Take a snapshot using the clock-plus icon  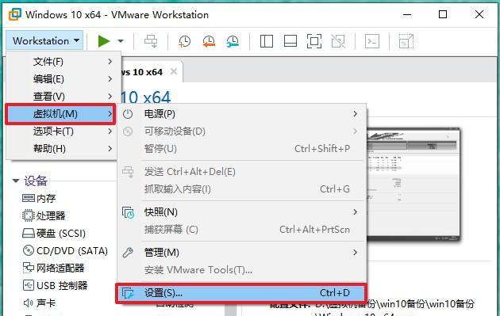[184, 41]
